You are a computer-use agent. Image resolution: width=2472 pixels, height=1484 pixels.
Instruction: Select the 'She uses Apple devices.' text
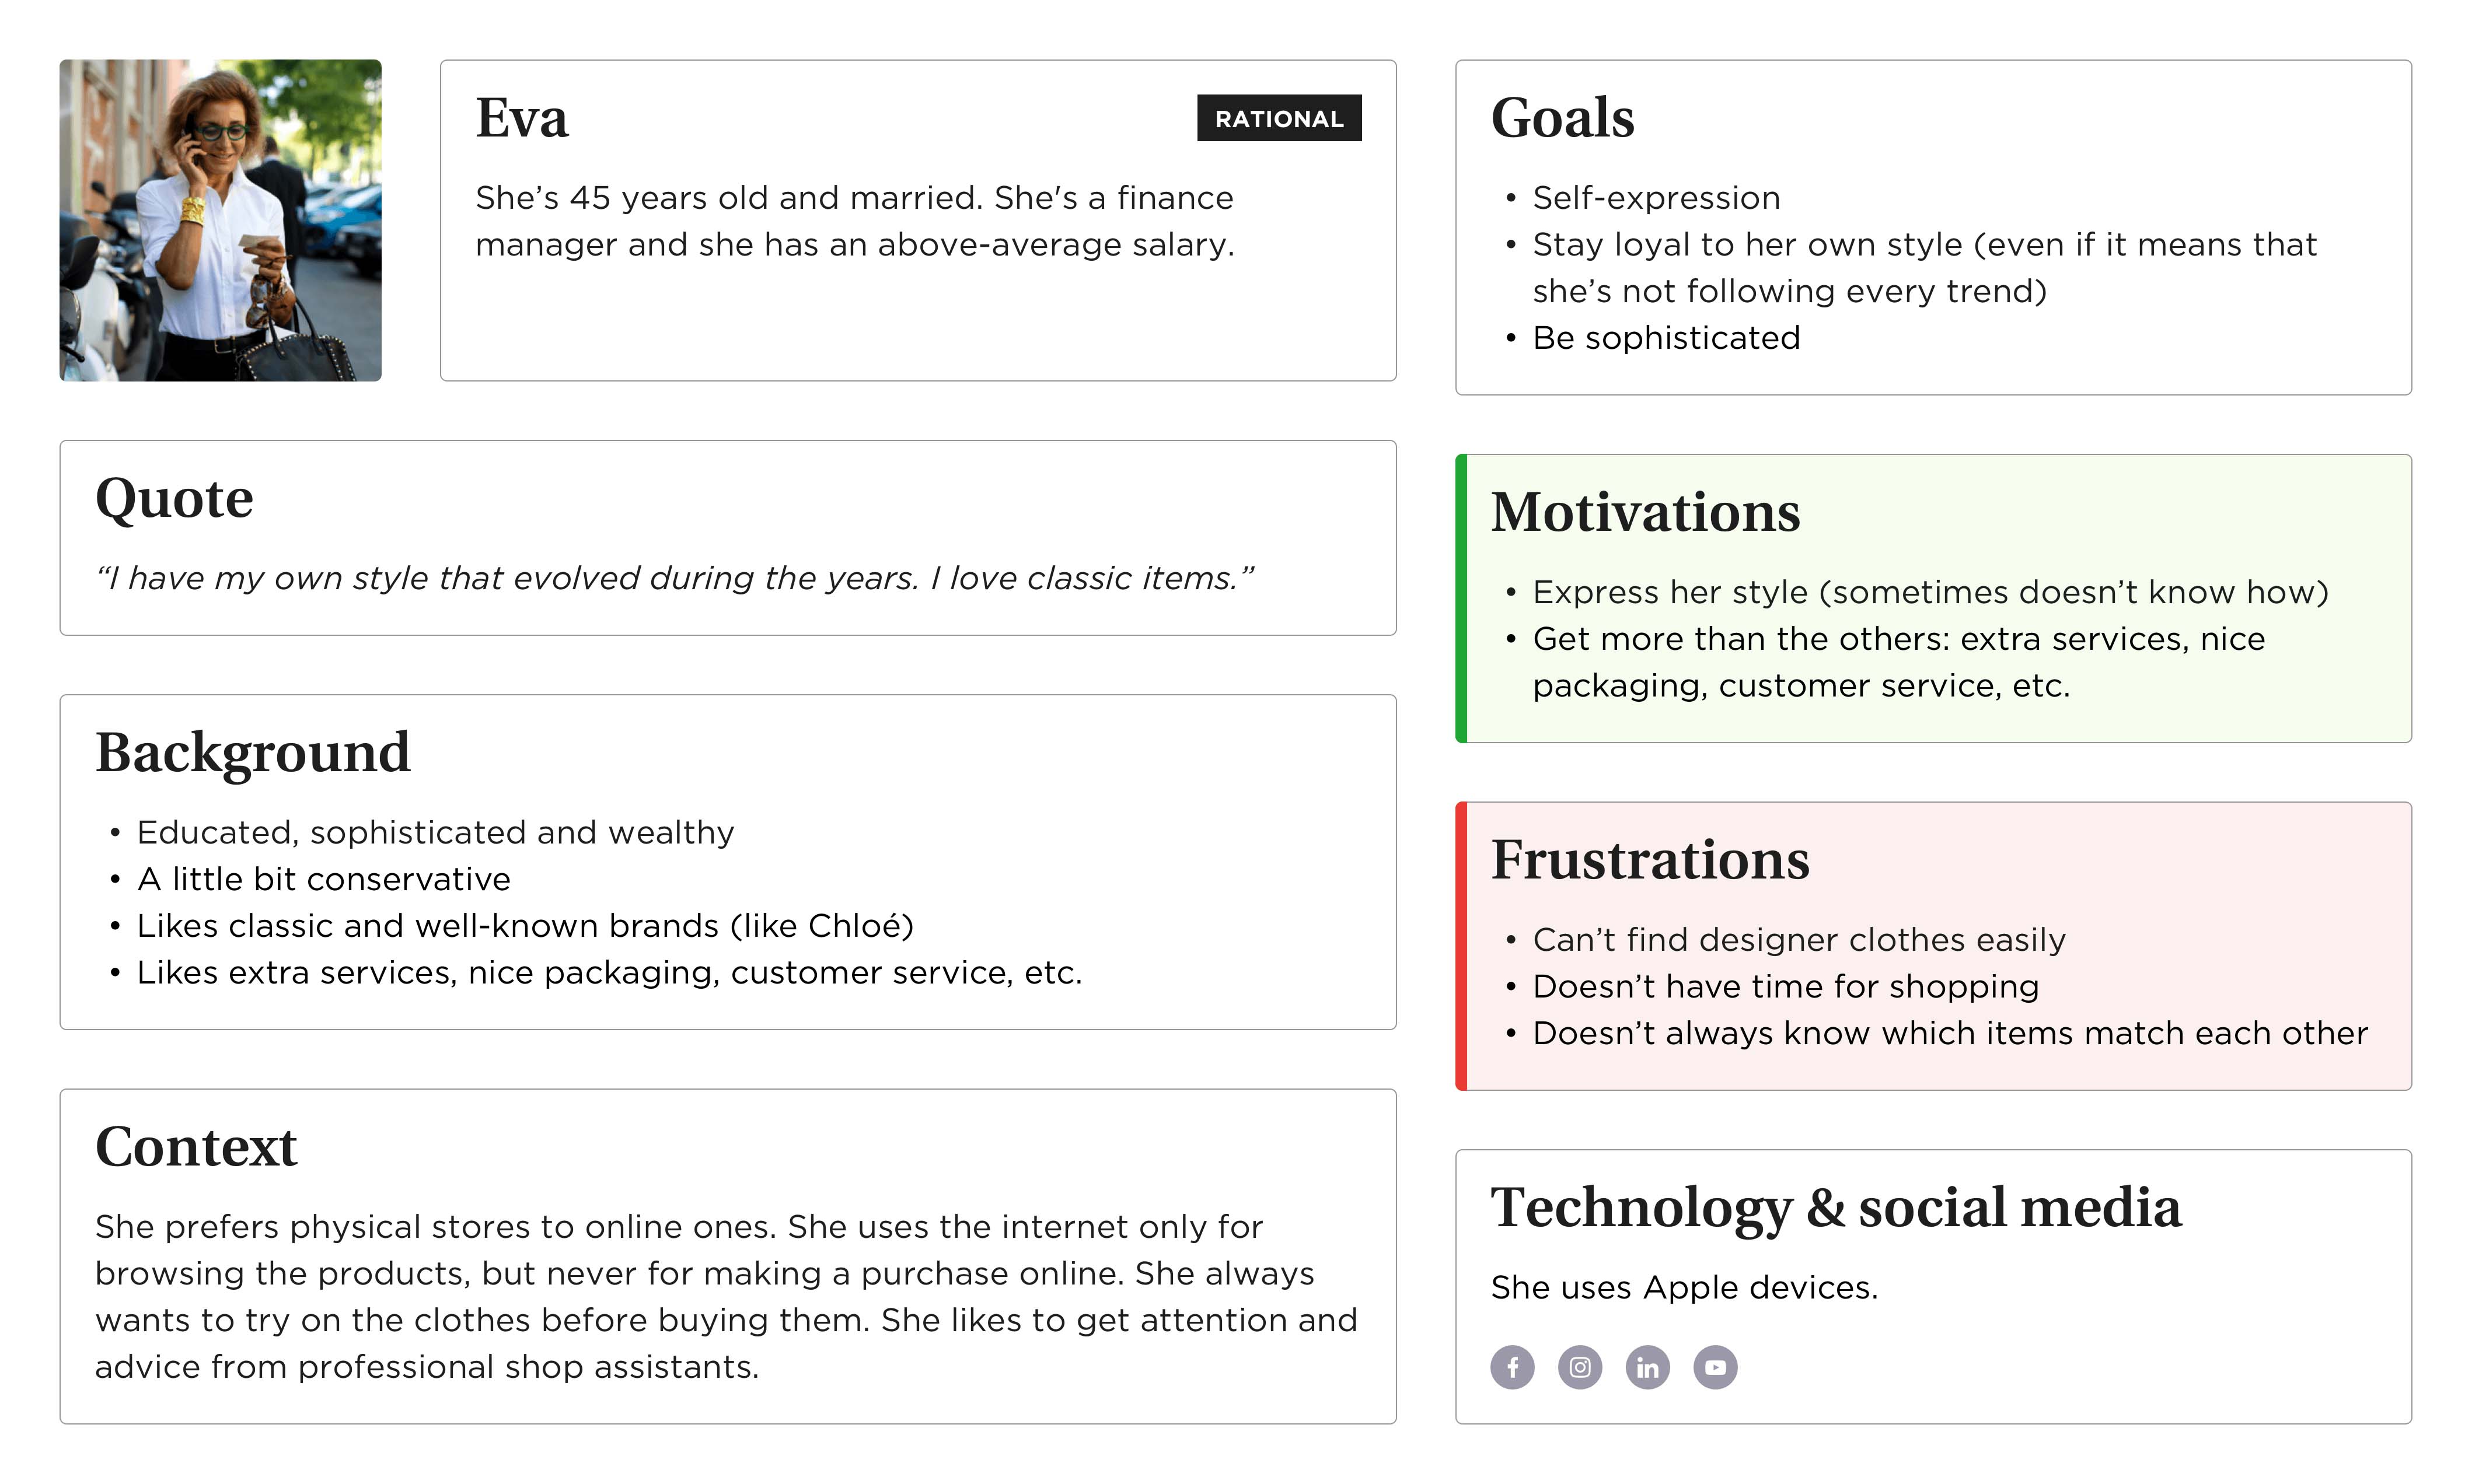pos(1684,1288)
